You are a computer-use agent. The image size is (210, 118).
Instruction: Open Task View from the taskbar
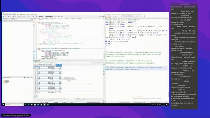click(25, 105)
